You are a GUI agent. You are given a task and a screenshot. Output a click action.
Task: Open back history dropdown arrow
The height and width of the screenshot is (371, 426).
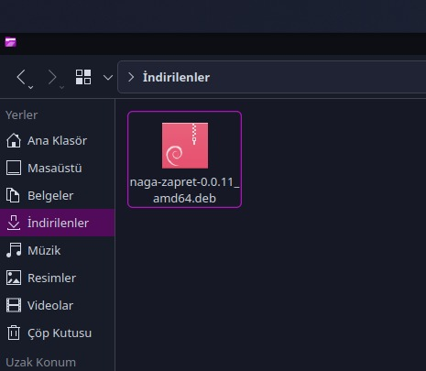pos(30,87)
